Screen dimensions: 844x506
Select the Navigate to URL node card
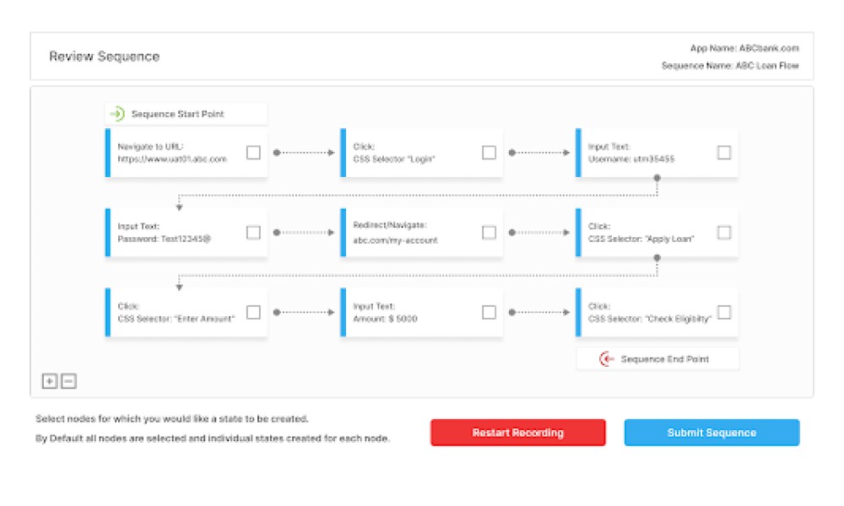pos(186,153)
